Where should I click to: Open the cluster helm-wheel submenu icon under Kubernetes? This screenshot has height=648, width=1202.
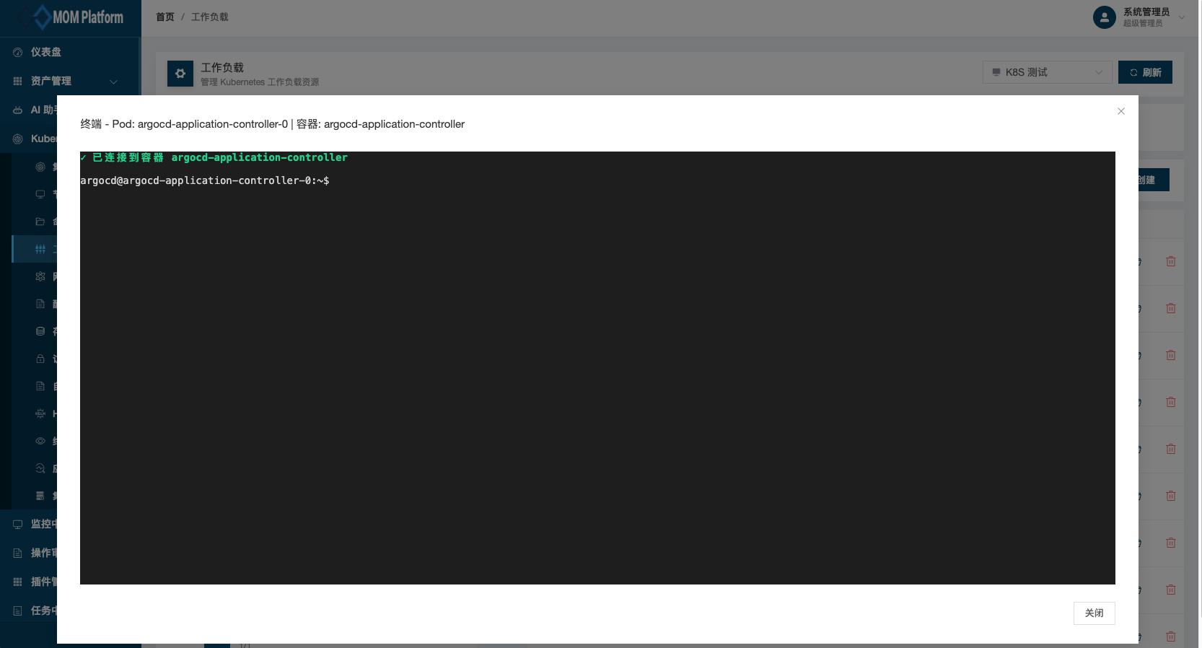40,167
